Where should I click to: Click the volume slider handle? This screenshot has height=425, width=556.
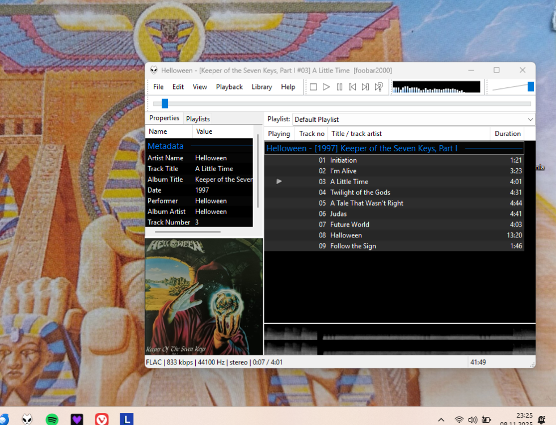pos(530,87)
